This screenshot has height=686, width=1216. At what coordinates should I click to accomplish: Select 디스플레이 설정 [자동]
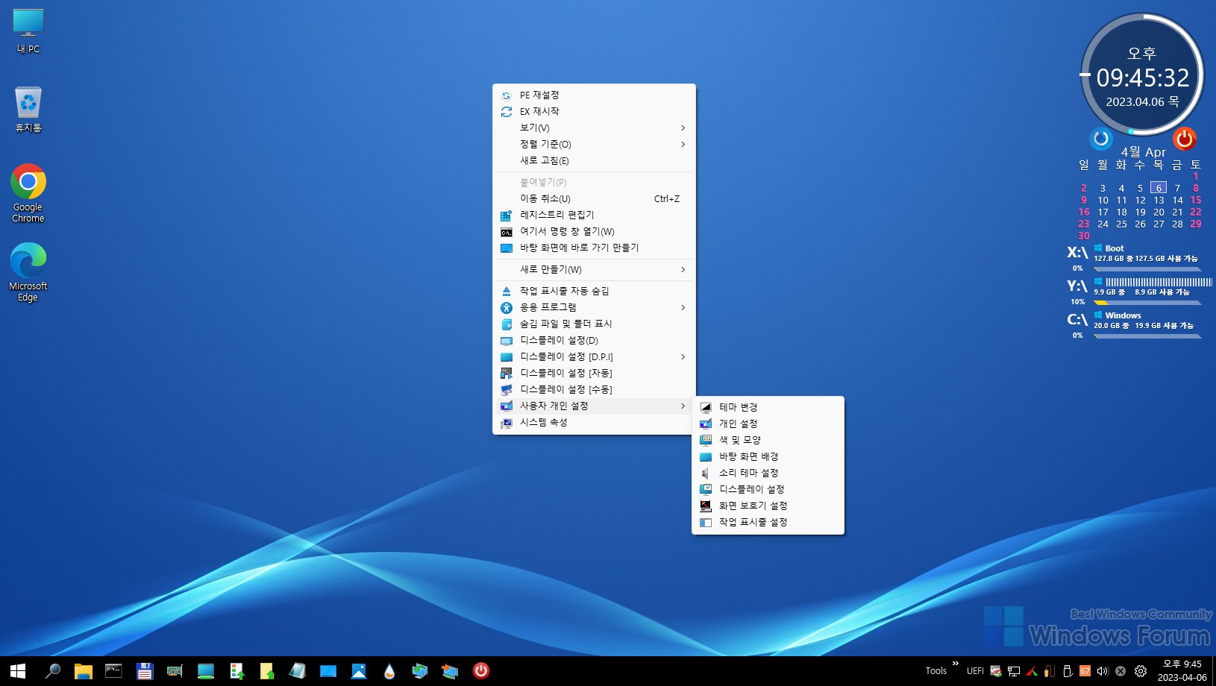(594, 374)
